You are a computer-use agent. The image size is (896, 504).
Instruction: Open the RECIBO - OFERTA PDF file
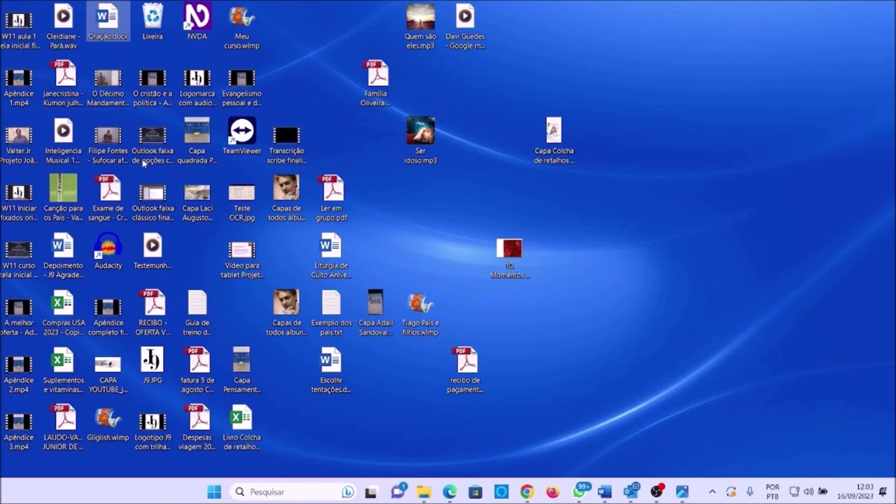click(153, 314)
